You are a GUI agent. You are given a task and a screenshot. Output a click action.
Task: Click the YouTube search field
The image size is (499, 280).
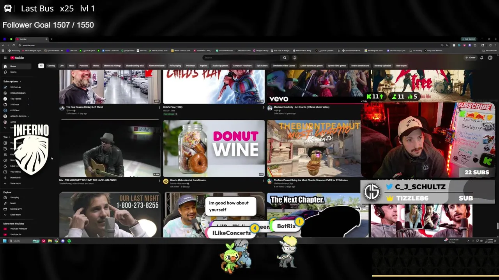(x=241, y=58)
